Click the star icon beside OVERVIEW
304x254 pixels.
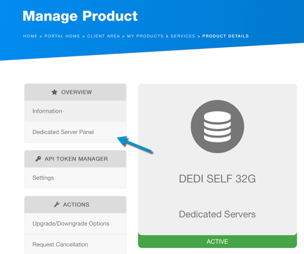54,92
